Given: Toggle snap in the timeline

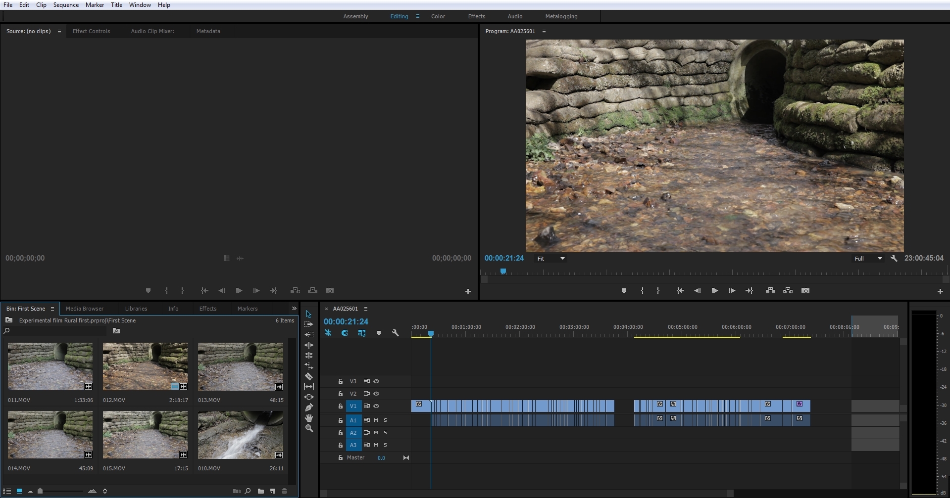Looking at the screenshot, I should [345, 333].
